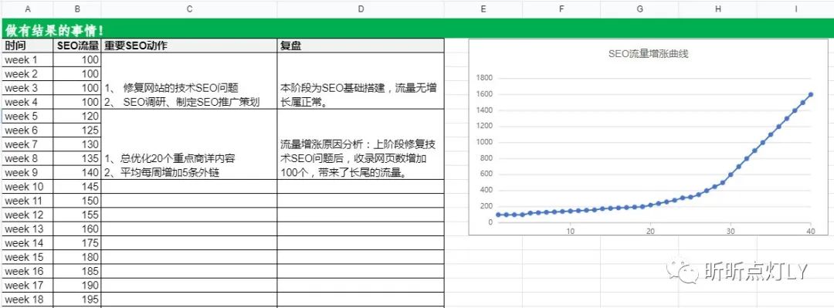Select the 'week 17' cell

28,286
